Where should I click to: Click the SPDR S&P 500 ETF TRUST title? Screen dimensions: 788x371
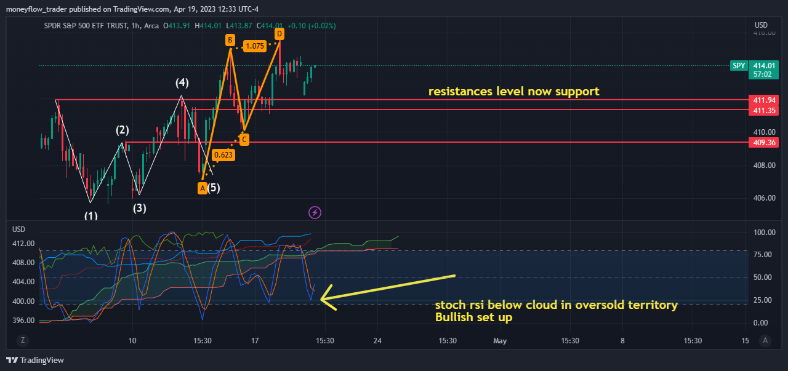point(86,26)
